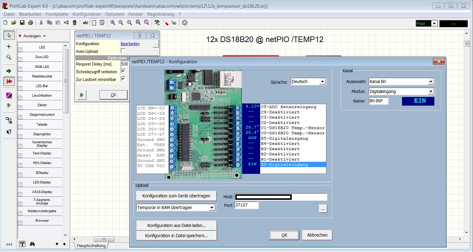The height and width of the screenshot is (252, 473).
Task: Open the Fast speed dropdown
Action: click(434, 24)
